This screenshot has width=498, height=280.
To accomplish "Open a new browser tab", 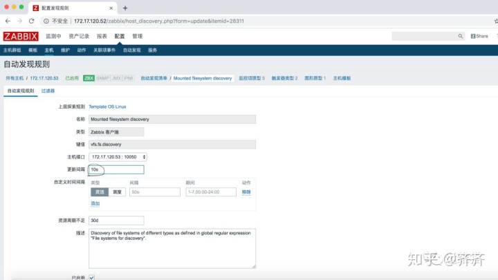I will click(x=125, y=8).
